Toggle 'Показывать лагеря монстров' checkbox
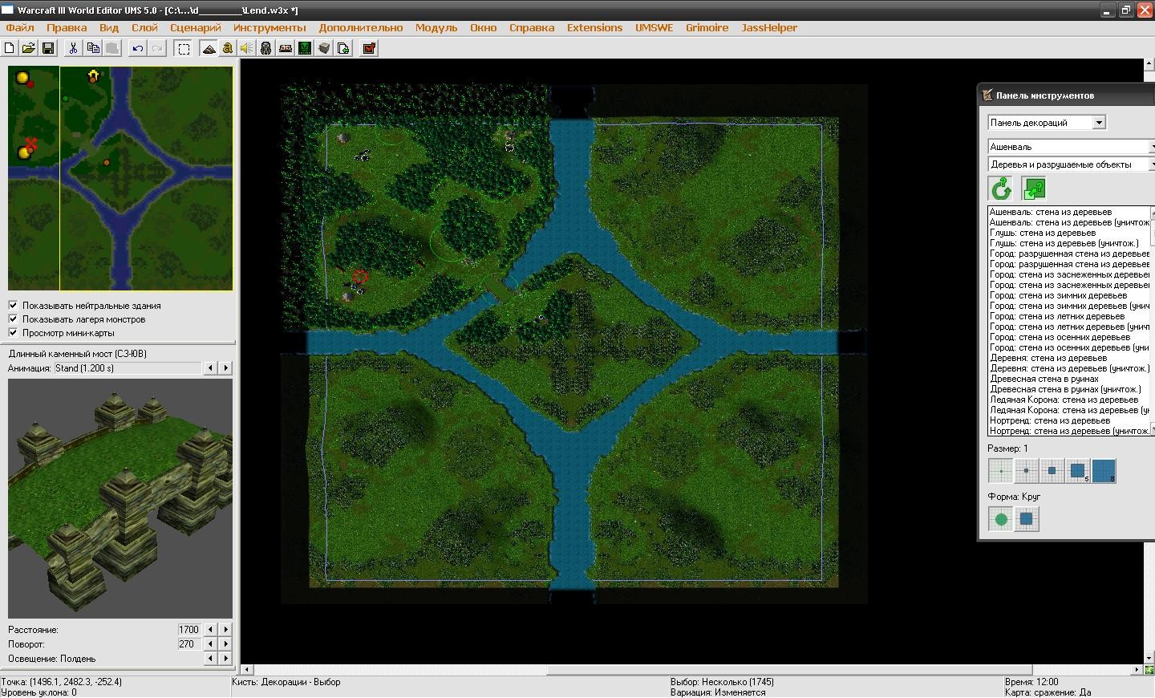Screen dimensions: 1155x698 pyautogui.click(x=13, y=319)
